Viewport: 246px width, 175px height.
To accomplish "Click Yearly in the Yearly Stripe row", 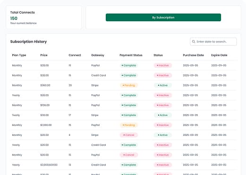I will click(16, 115).
